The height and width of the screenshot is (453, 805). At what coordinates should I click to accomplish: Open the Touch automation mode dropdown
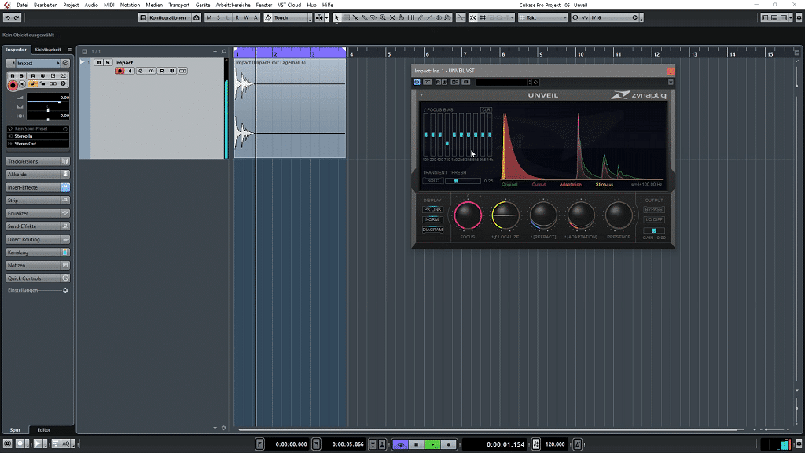click(x=289, y=17)
